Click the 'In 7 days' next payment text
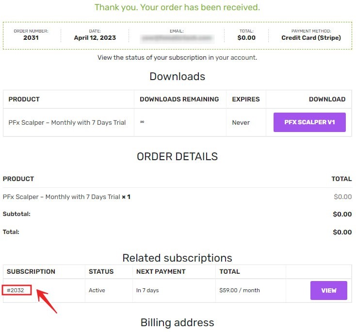The width and height of the screenshot is (356, 332). click(x=147, y=290)
